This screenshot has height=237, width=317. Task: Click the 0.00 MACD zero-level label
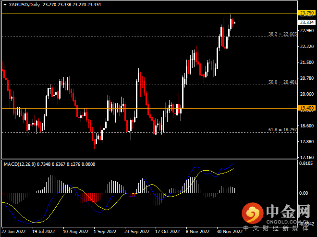click(303, 193)
